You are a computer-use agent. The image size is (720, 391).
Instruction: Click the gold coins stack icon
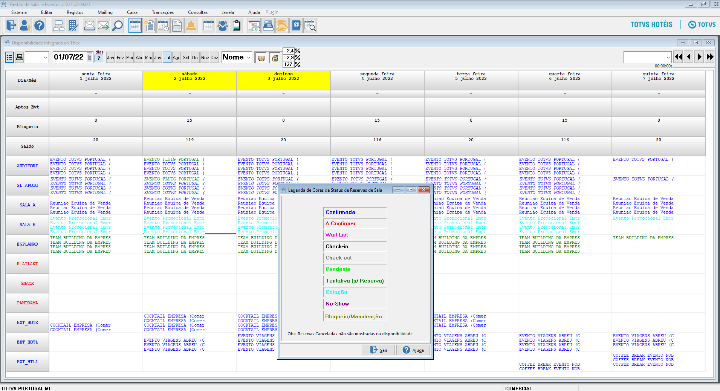click(282, 26)
